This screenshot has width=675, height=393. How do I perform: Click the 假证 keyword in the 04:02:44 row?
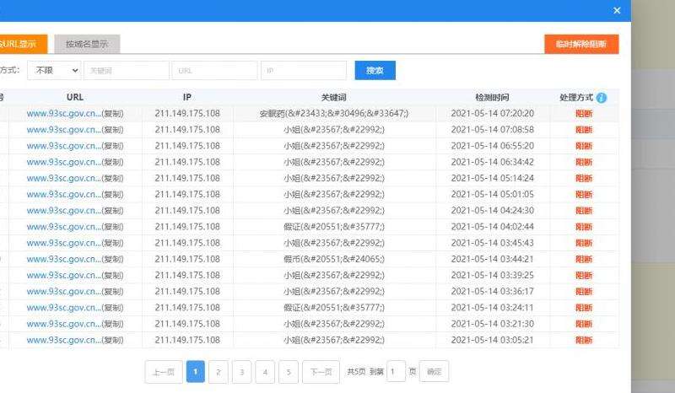click(334, 227)
